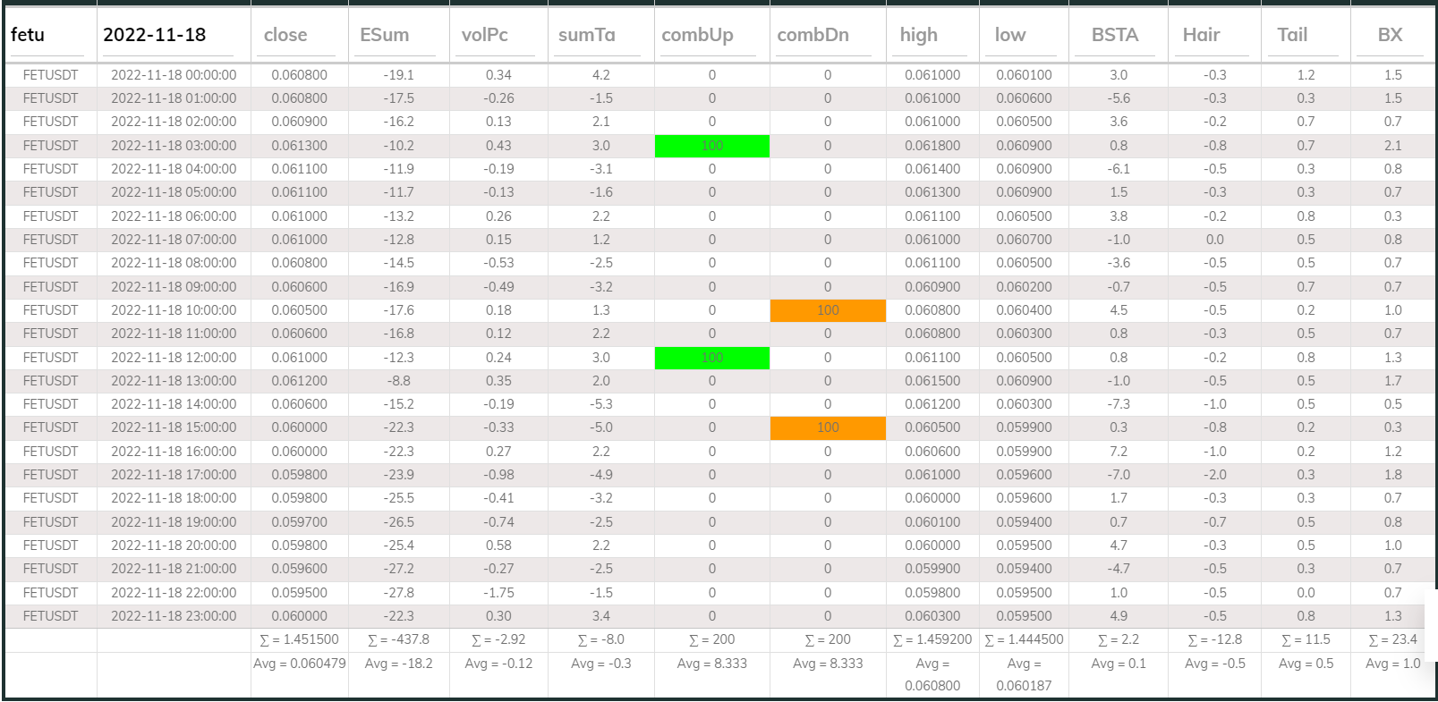Screen dimensions: 1438x702
Task: Click ESum value -10.2
Action: [x=398, y=146]
